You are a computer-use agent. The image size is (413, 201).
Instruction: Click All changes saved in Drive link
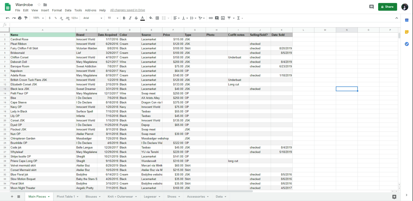pyautogui.click(x=128, y=10)
